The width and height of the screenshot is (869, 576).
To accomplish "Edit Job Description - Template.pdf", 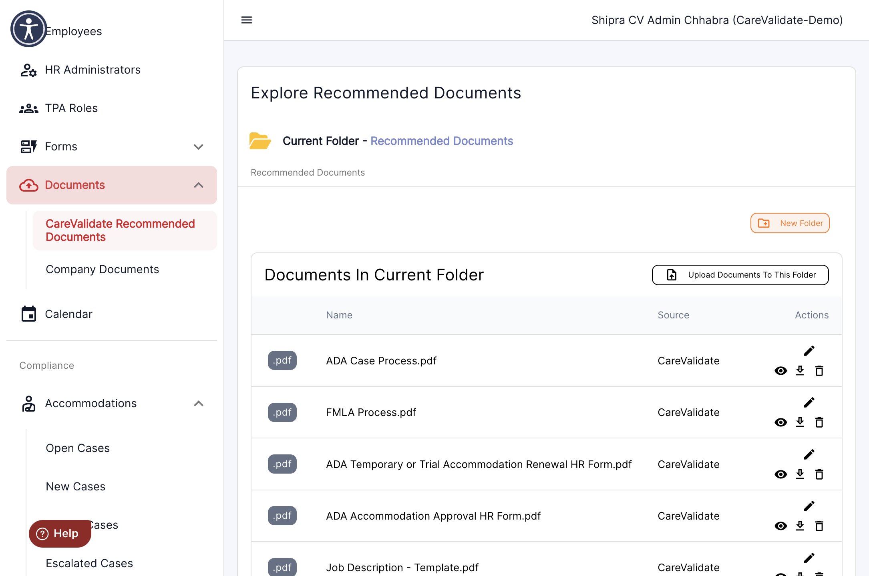I will tap(809, 558).
